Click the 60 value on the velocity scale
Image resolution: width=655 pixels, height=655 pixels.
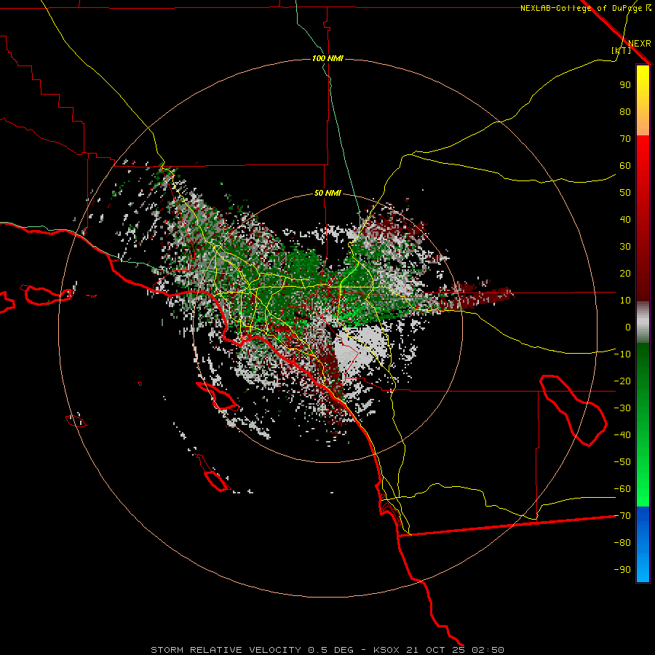625,166
